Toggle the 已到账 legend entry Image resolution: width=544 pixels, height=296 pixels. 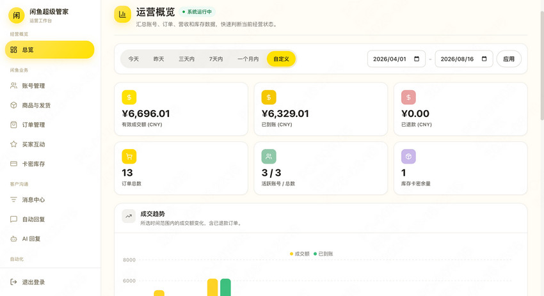click(x=323, y=254)
